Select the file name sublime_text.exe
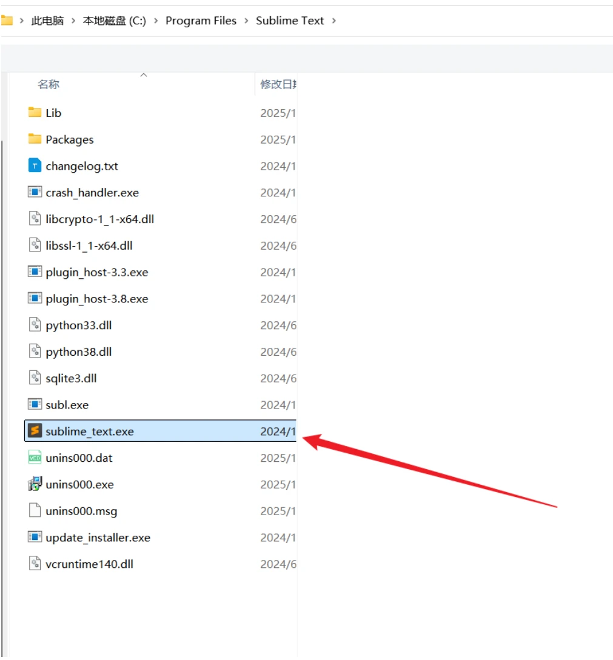The image size is (613, 660). (90, 432)
